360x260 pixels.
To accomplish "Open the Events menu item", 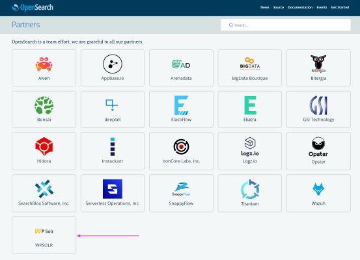I will coord(322,7).
